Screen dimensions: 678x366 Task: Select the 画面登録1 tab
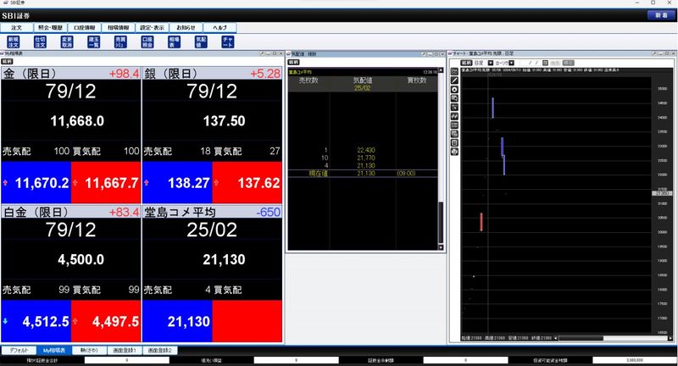pyautogui.click(x=125, y=350)
